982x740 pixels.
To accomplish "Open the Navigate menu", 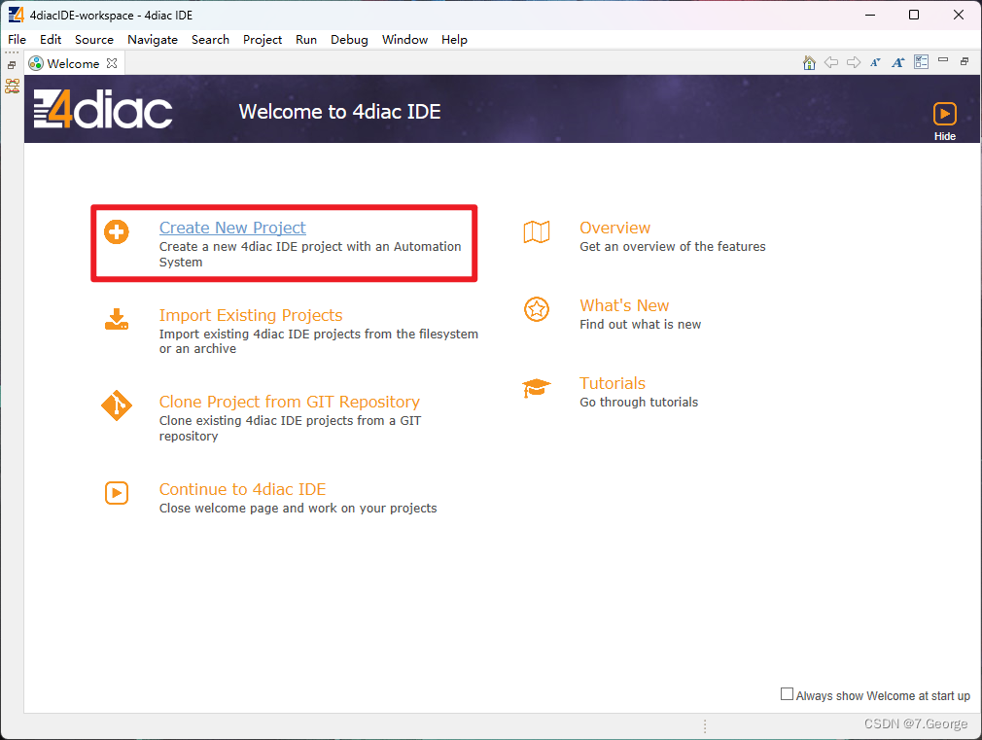I will [153, 40].
